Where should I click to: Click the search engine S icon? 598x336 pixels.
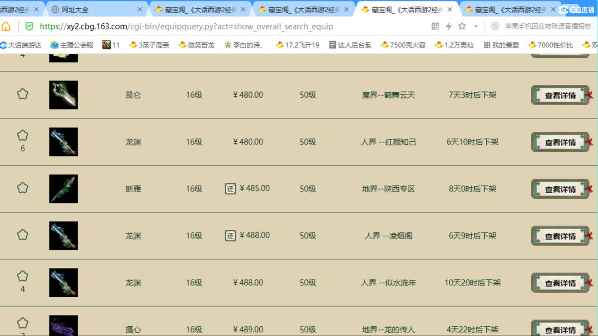[495, 26]
